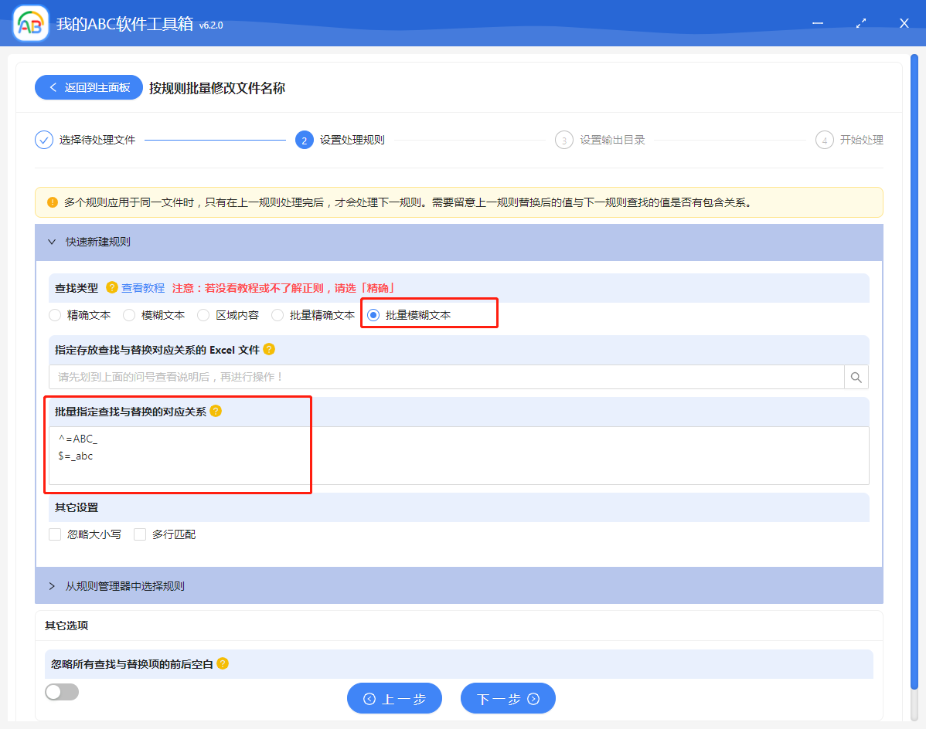
Task: Select the 精确文本 radio button
Action: point(54,314)
